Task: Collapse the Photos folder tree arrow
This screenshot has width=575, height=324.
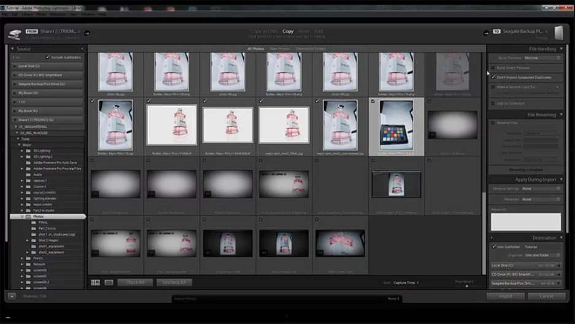Action: click(x=22, y=217)
